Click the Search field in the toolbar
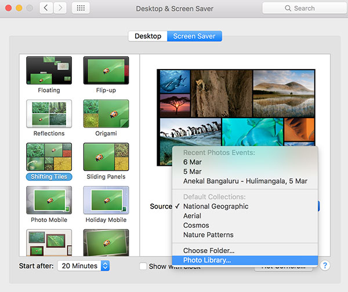The height and width of the screenshot is (292, 348). 299,9
